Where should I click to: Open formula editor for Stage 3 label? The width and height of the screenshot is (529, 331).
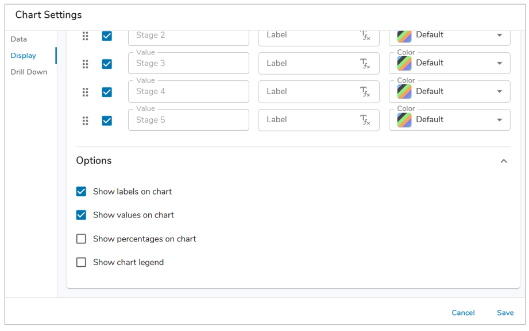pyautogui.click(x=365, y=64)
